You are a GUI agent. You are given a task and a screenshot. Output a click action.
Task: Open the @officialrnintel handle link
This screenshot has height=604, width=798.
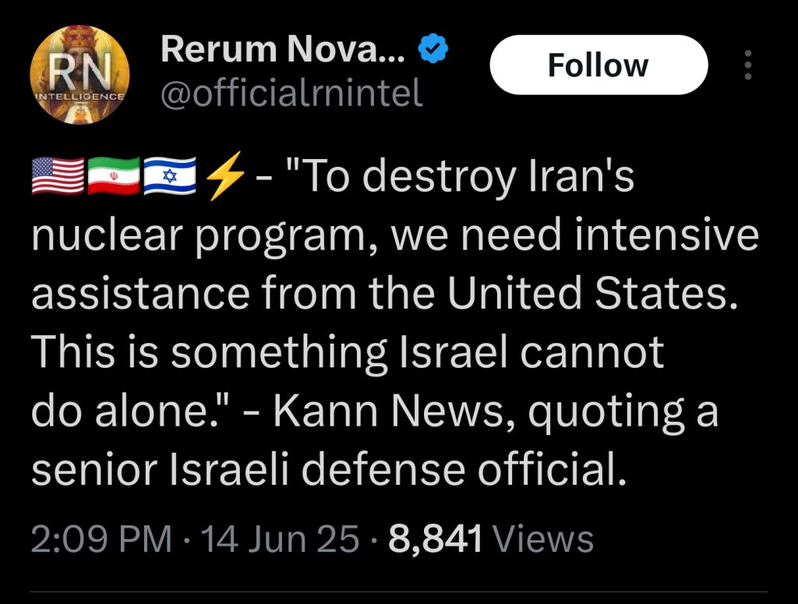pos(291,92)
